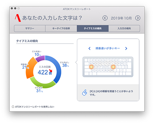The height and width of the screenshot is (124, 154).
Task: Click the [K]と[A]の順番 hint message
Action: (x=111, y=93)
